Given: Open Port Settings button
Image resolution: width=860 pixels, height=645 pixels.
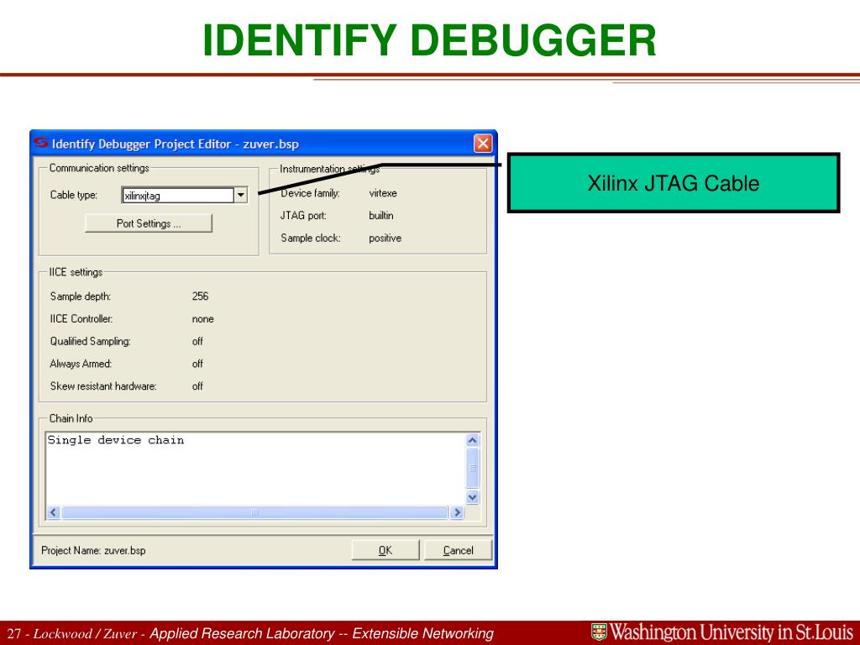Looking at the screenshot, I should pos(149,223).
